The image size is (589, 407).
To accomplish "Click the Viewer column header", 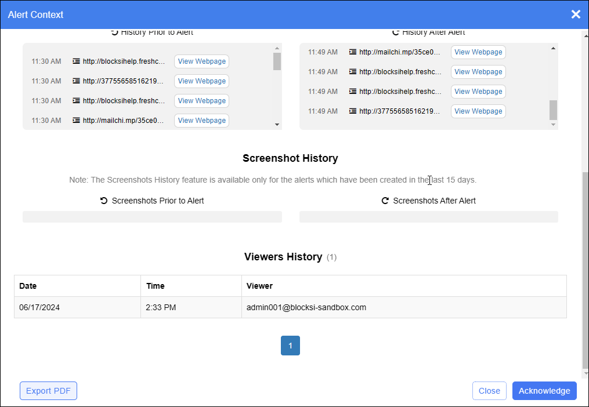I will [x=404, y=286].
